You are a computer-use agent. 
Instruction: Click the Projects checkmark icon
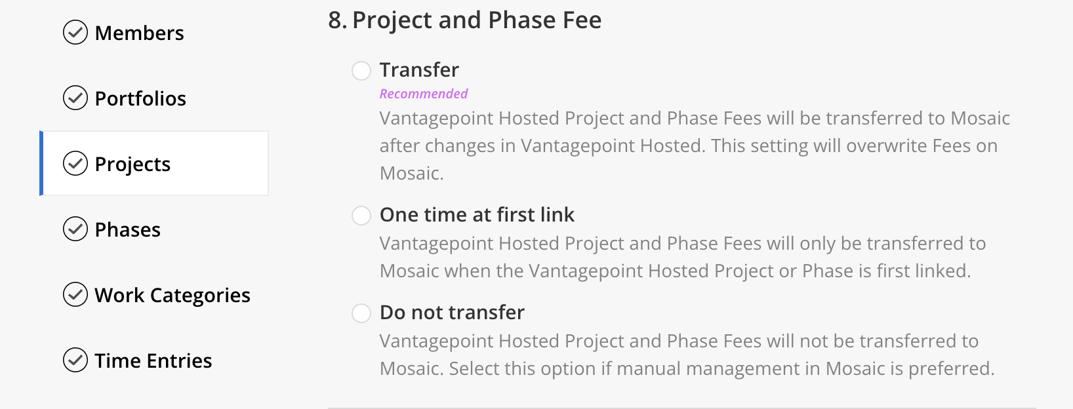75,163
